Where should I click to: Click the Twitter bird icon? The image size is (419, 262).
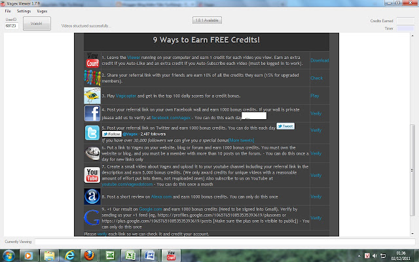coord(92,132)
